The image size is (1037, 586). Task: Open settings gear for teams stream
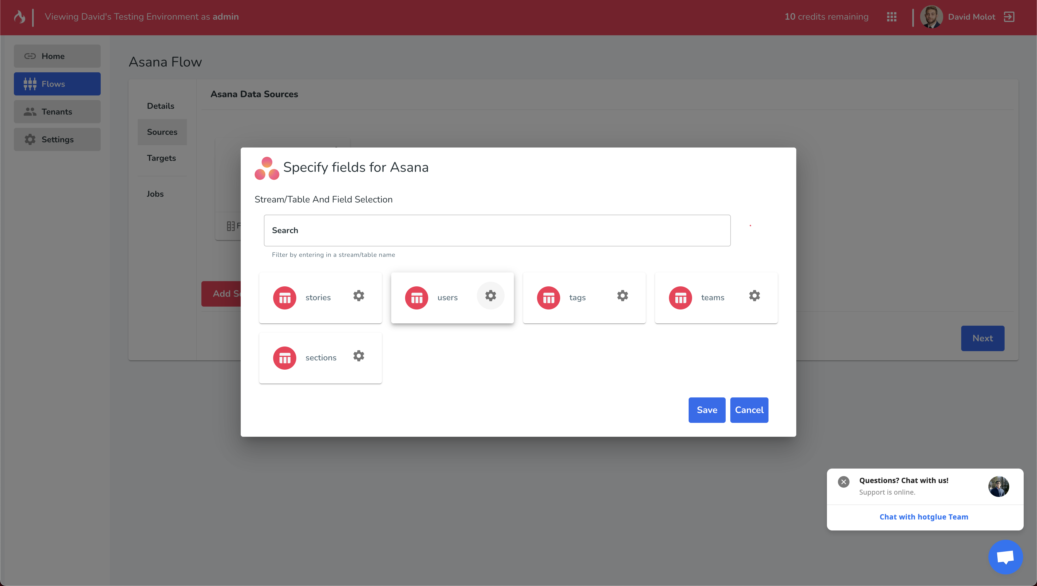coord(754,296)
